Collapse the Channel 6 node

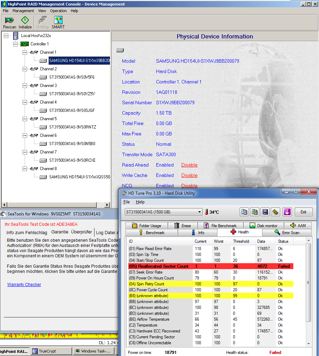[x=25, y=135]
